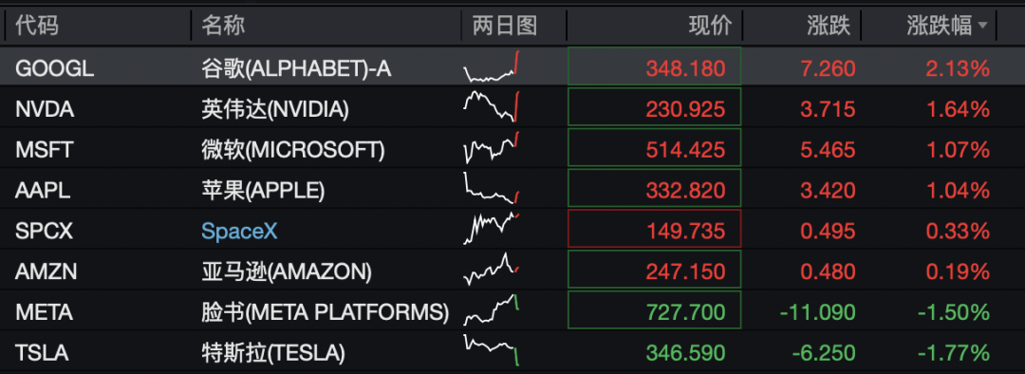This screenshot has height=374, width=1025.
Task: Click the META price cell 727.700
Action: [x=654, y=309]
